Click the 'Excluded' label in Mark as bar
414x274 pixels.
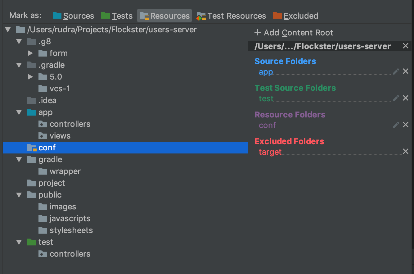point(301,16)
